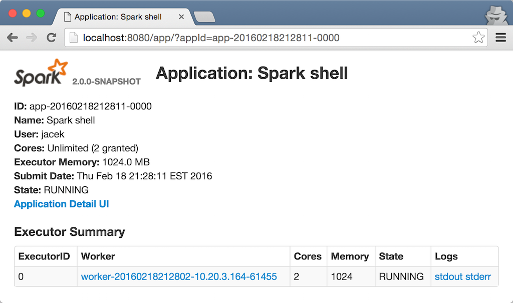Viewport: 513px width, 303px height.
Task: Click the browser forward arrow
Action: (x=31, y=37)
